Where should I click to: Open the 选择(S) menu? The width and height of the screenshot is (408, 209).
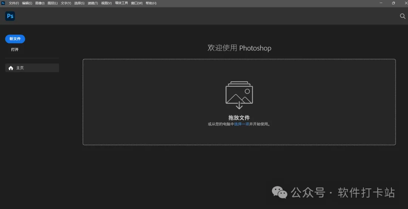(79, 3)
